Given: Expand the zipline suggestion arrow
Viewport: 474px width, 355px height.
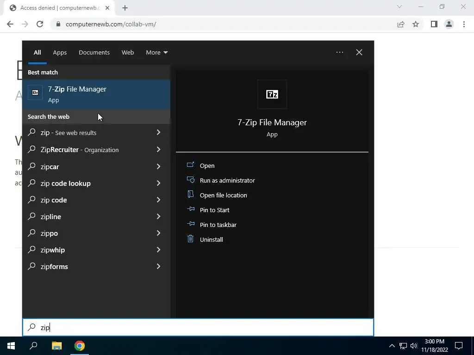Looking at the screenshot, I should [158, 216].
